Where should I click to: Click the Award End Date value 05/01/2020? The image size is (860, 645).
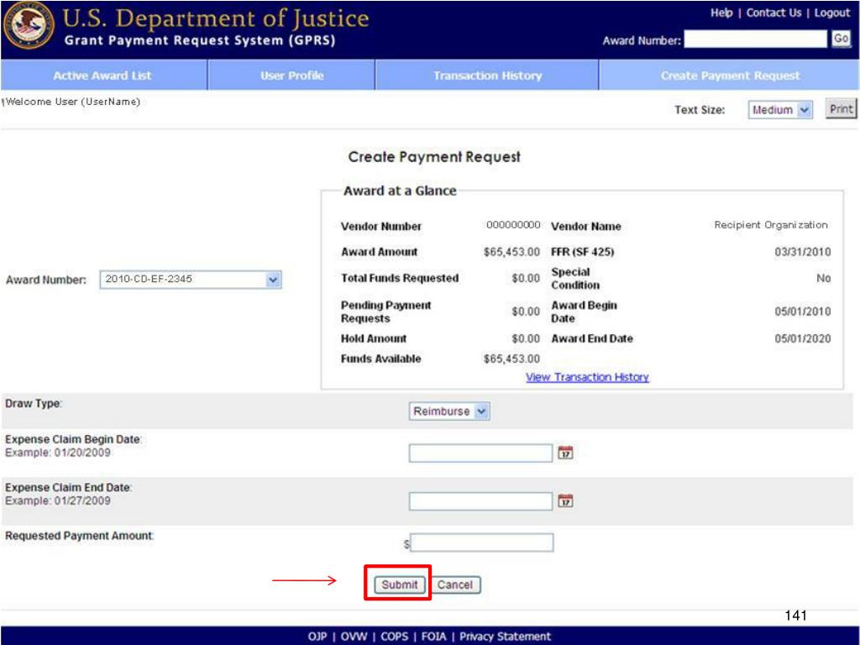point(802,338)
